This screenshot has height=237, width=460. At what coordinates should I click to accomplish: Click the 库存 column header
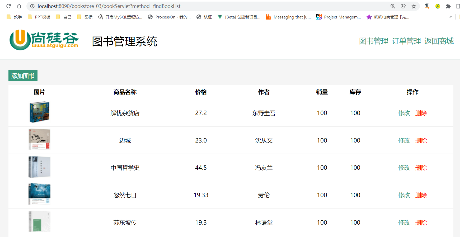tap(355, 92)
